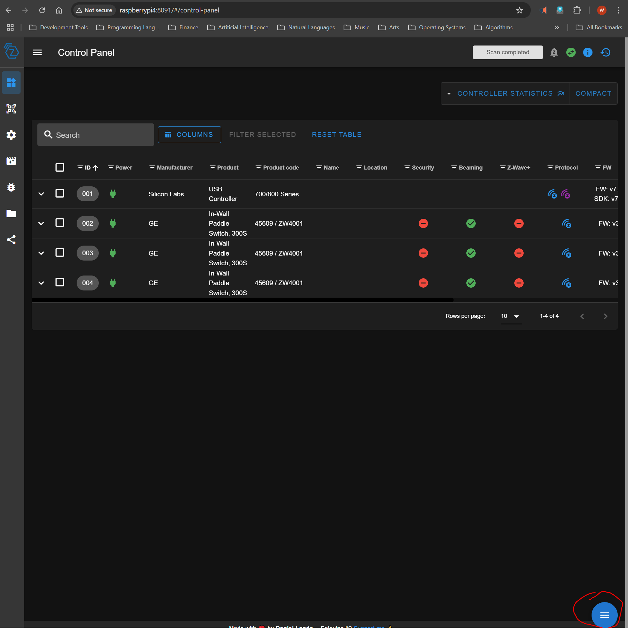The width and height of the screenshot is (628, 628).
Task: Expand row details for node 002
Action: coord(41,223)
